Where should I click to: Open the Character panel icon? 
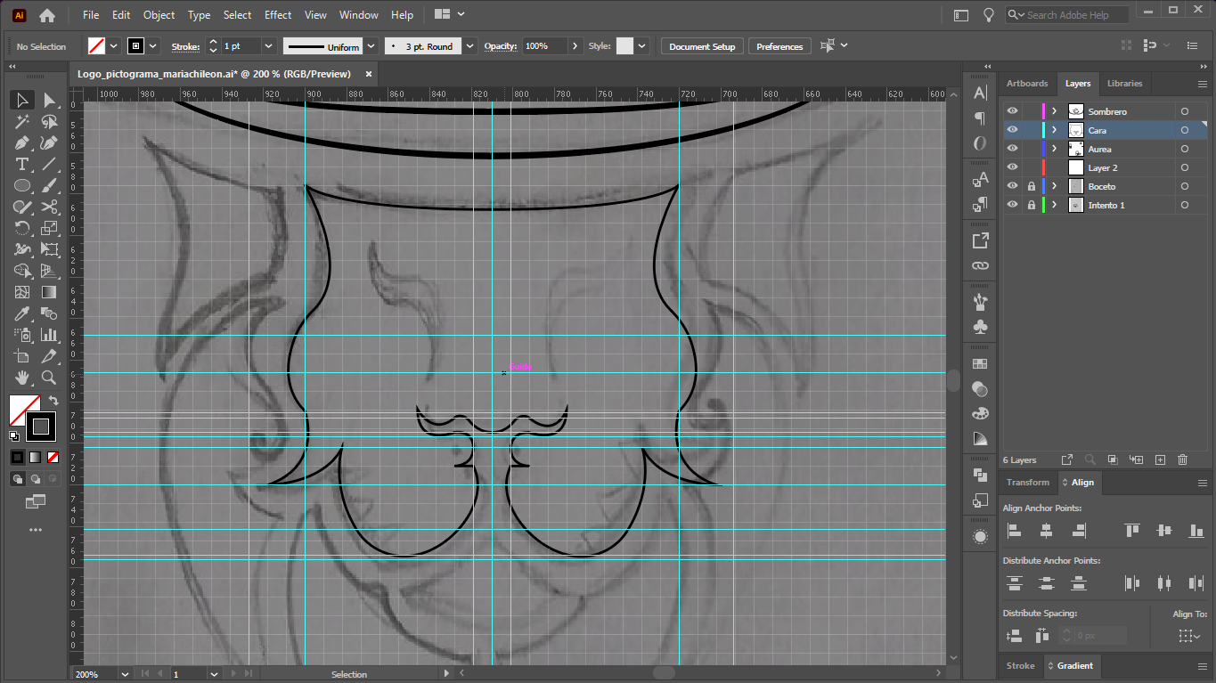(980, 93)
